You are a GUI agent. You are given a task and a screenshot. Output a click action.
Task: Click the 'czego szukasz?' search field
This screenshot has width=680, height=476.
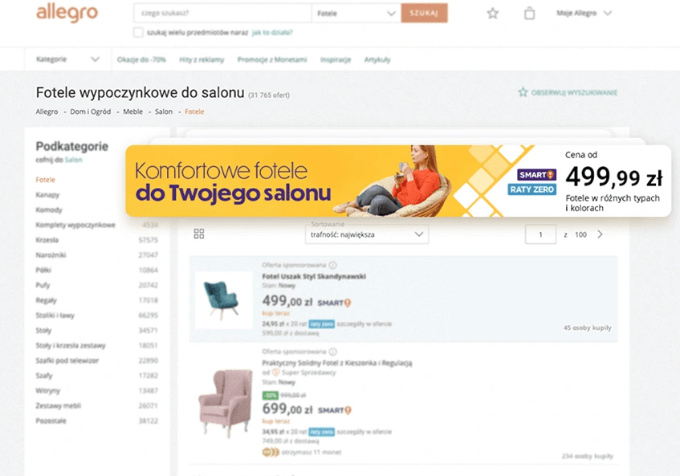222,14
